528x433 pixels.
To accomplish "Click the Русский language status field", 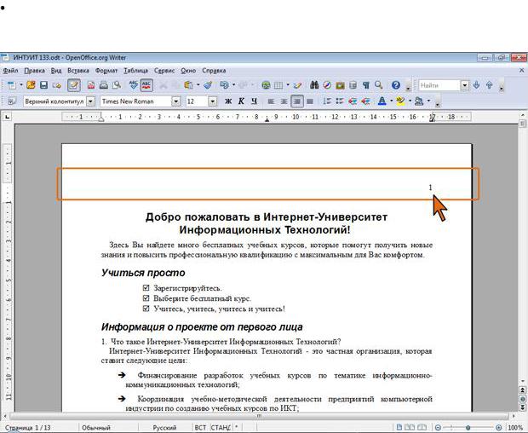I will (x=164, y=427).
